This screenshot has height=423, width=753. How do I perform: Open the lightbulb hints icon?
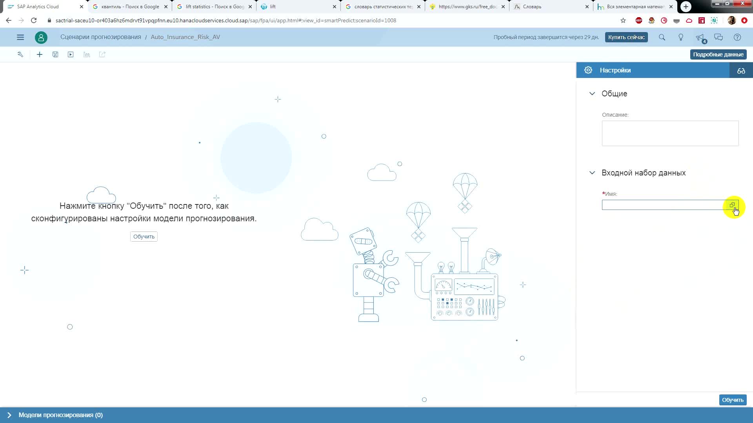(681, 37)
